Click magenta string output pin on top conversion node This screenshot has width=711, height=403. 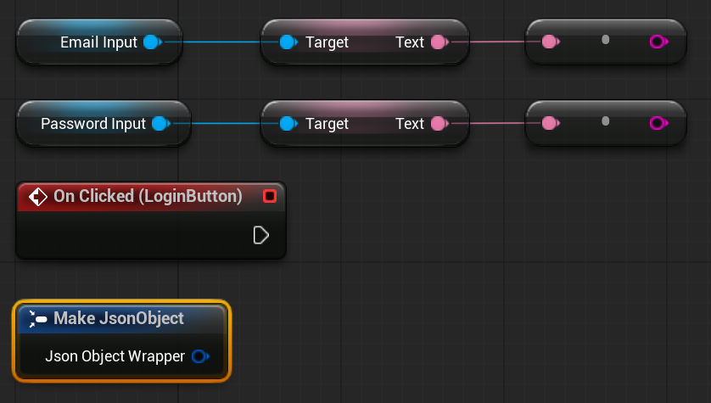[658, 42]
